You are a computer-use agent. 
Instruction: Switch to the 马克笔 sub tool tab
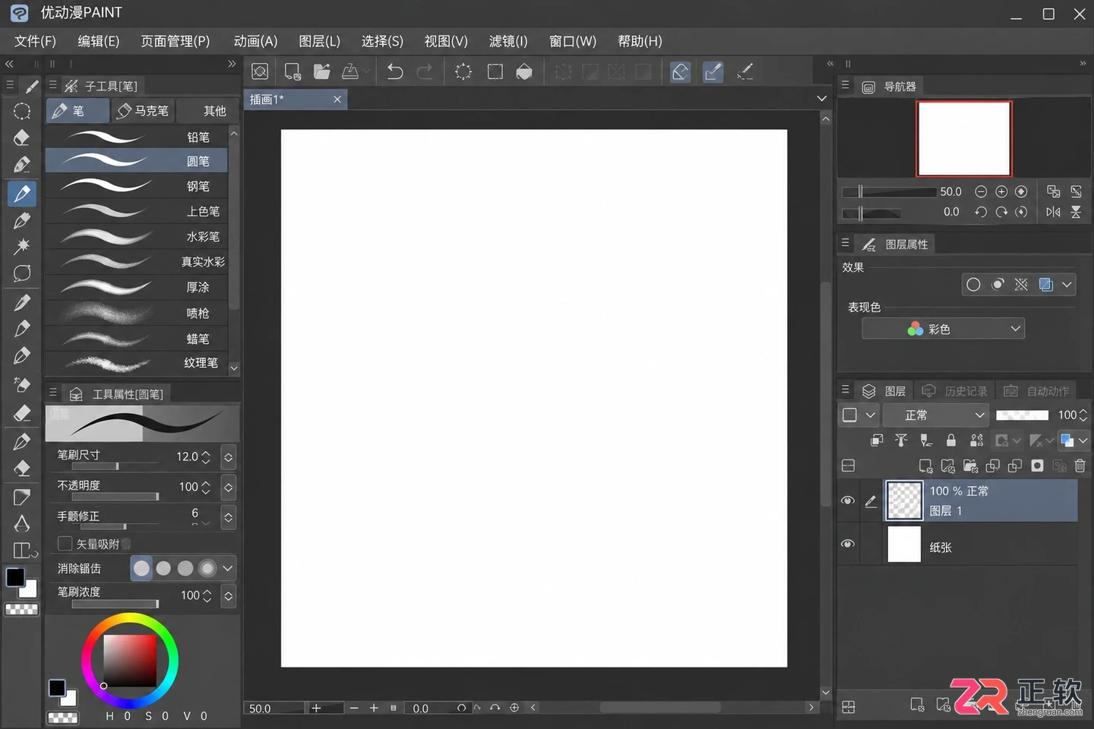pyautogui.click(x=143, y=111)
